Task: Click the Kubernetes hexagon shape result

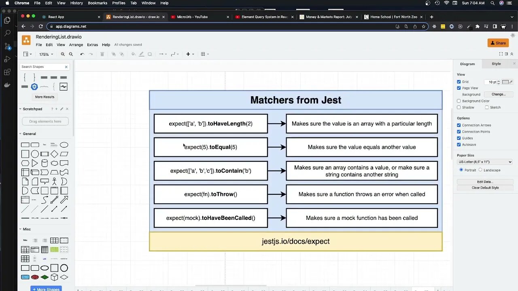Action: coord(34,86)
